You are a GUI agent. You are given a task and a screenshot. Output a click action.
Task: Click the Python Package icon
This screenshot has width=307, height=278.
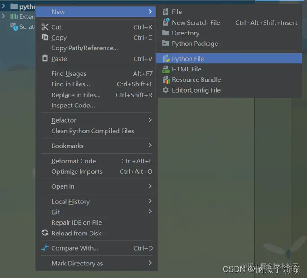(x=166, y=43)
